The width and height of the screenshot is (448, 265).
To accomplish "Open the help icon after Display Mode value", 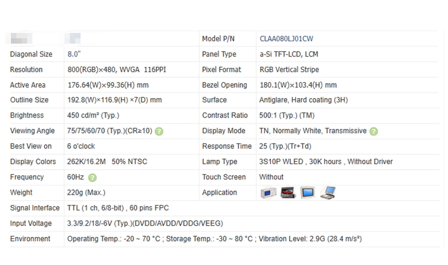I will pyautogui.click(x=373, y=131).
